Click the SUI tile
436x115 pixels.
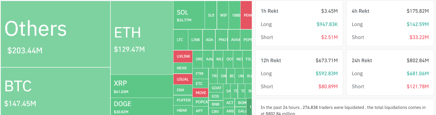coord(211,15)
